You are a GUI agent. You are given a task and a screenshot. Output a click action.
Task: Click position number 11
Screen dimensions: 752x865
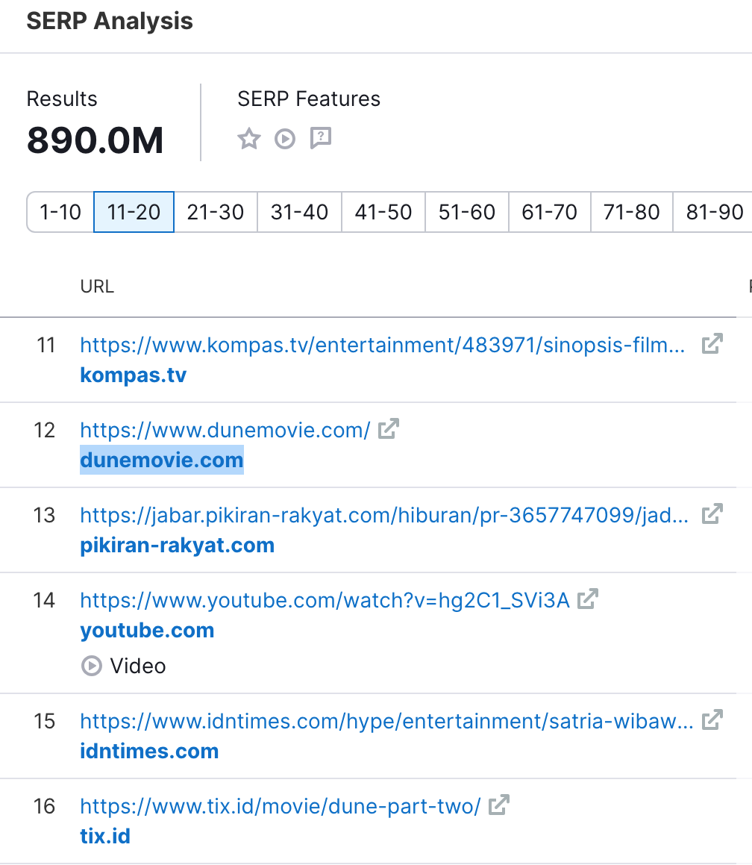click(46, 346)
